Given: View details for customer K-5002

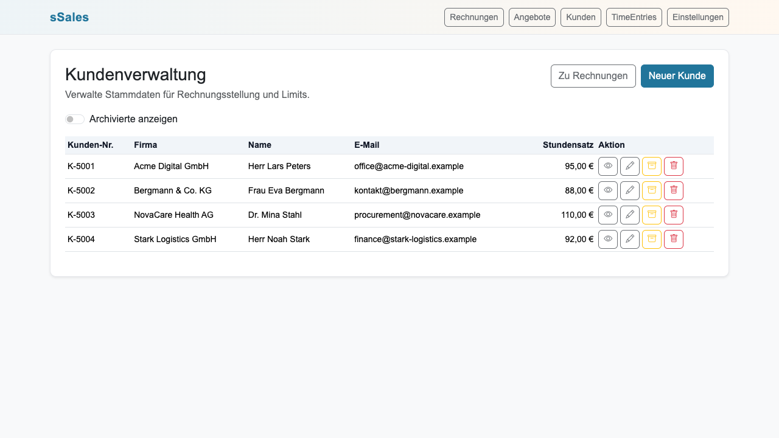Looking at the screenshot, I should [607, 190].
